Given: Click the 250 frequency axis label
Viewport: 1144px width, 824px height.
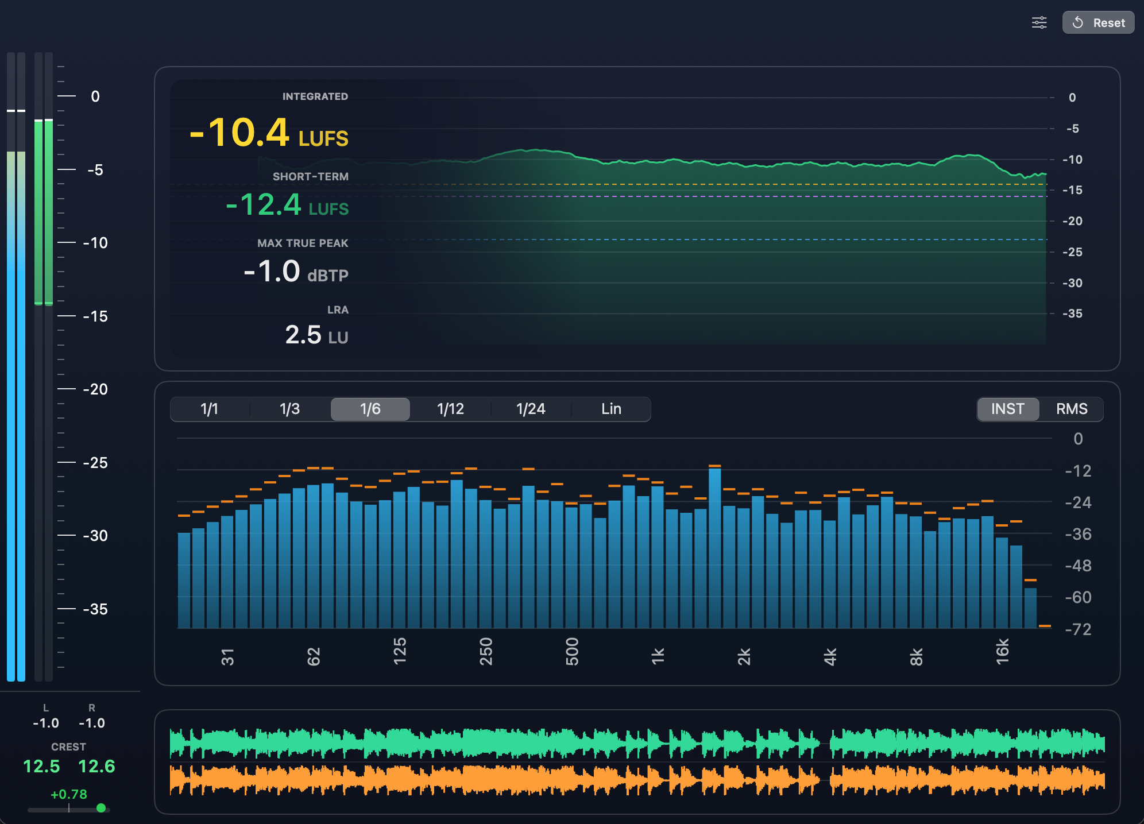Looking at the screenshot, I should (x=486, y=652).
